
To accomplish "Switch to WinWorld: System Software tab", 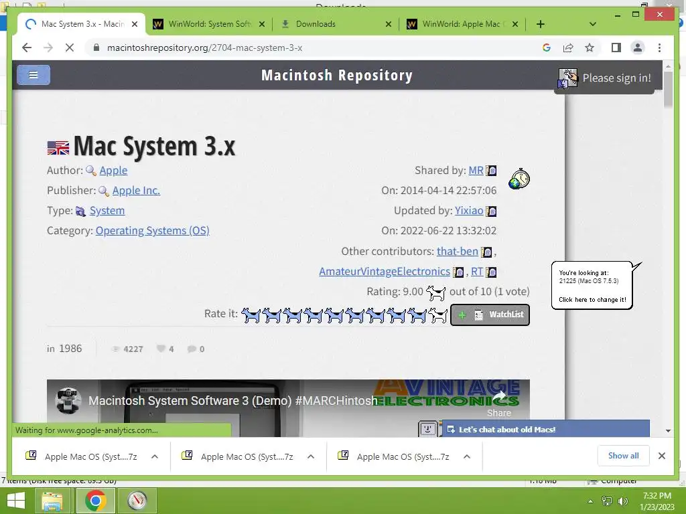I will pyautogui.click(x=210, y=24).
